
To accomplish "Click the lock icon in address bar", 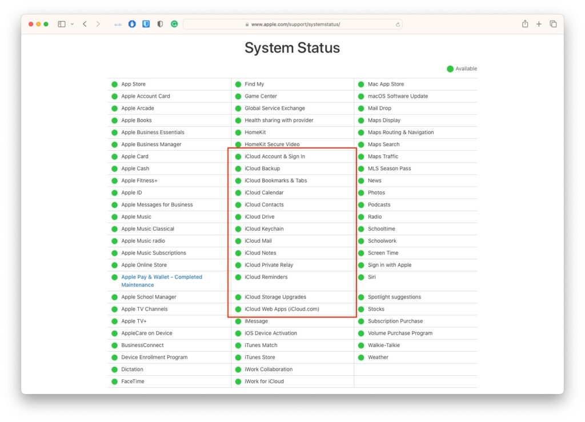I will (247, 25).
